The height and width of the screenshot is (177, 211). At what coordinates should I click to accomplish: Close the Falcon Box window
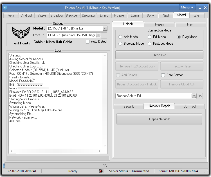(x=205, y=8)
